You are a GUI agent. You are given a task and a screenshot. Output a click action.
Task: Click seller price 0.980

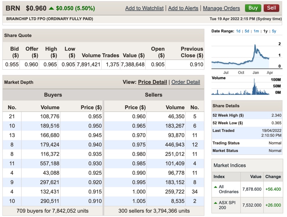tap(139, 154)
